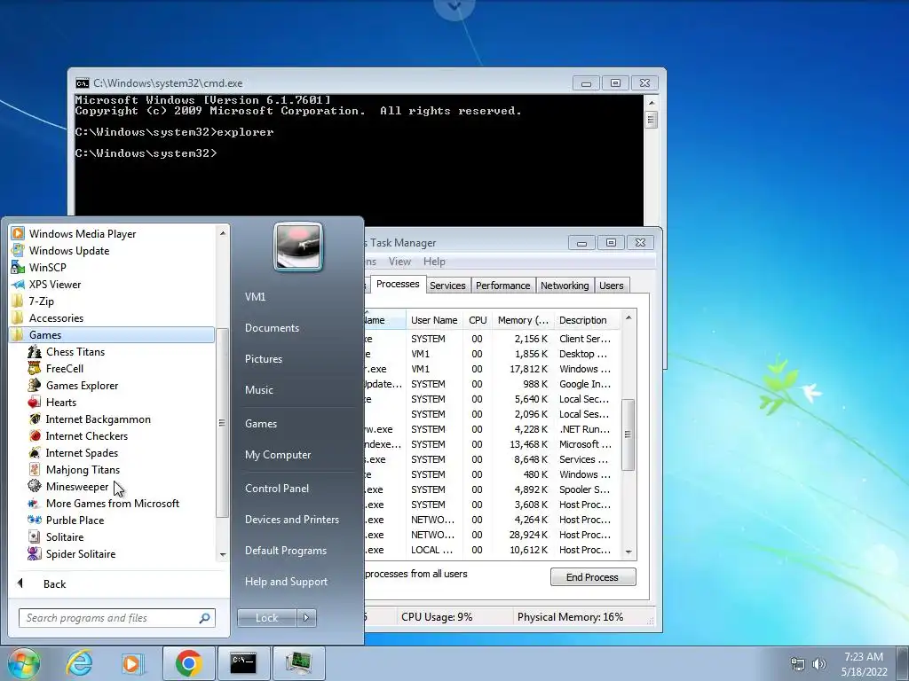909x681 pixels.
Task: Launch Mahjong Titans
Action: pos(83,470)
